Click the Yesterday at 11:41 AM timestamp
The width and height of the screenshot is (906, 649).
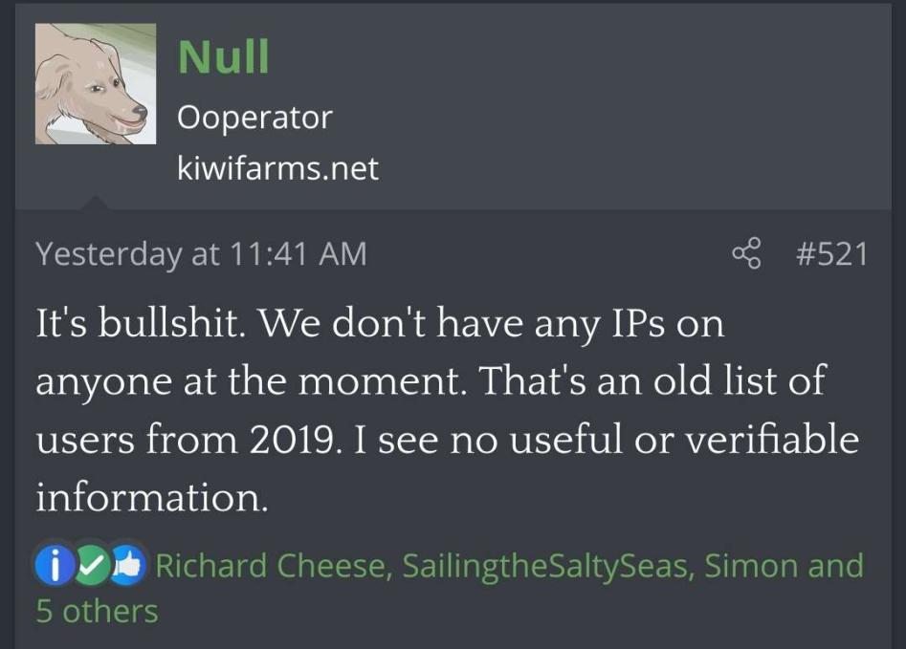[x=201, y=254]
